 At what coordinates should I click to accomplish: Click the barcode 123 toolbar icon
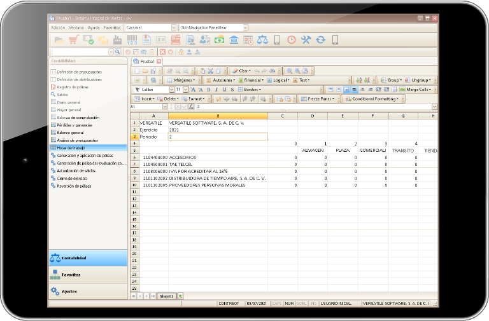click(132, 40)
